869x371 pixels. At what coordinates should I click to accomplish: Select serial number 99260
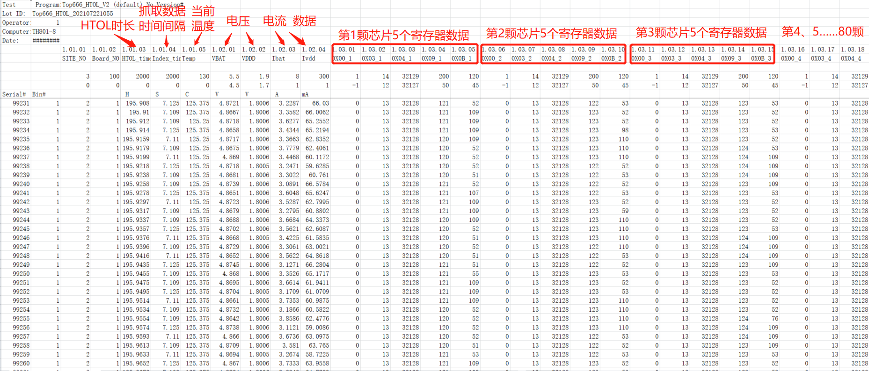pyautogui.click(x=21, y=364)
